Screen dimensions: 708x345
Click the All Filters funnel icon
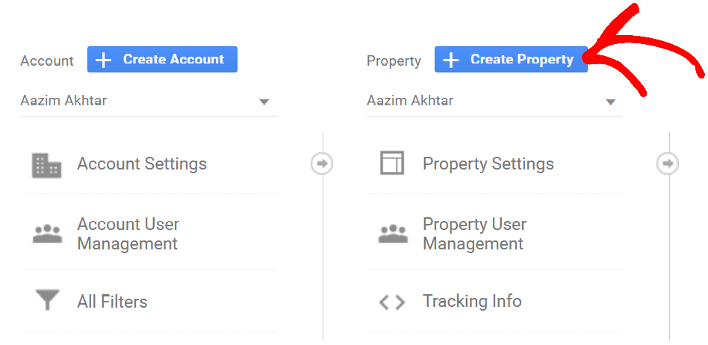coord(47,302)
